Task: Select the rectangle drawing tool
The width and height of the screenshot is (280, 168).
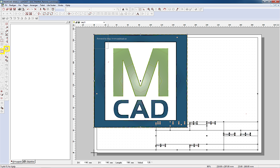Action: 44,14
